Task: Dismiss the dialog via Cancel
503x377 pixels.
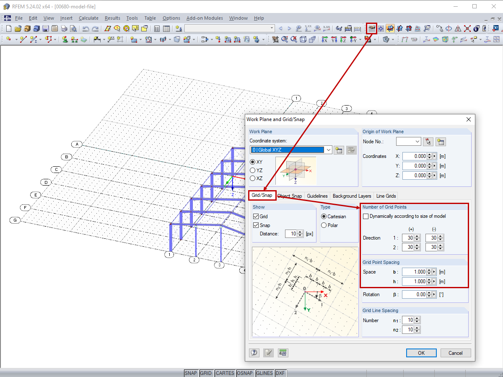Action: click(456, 353)
